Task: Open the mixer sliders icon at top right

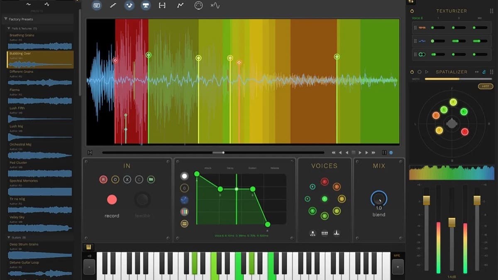Action: [411, 2]
